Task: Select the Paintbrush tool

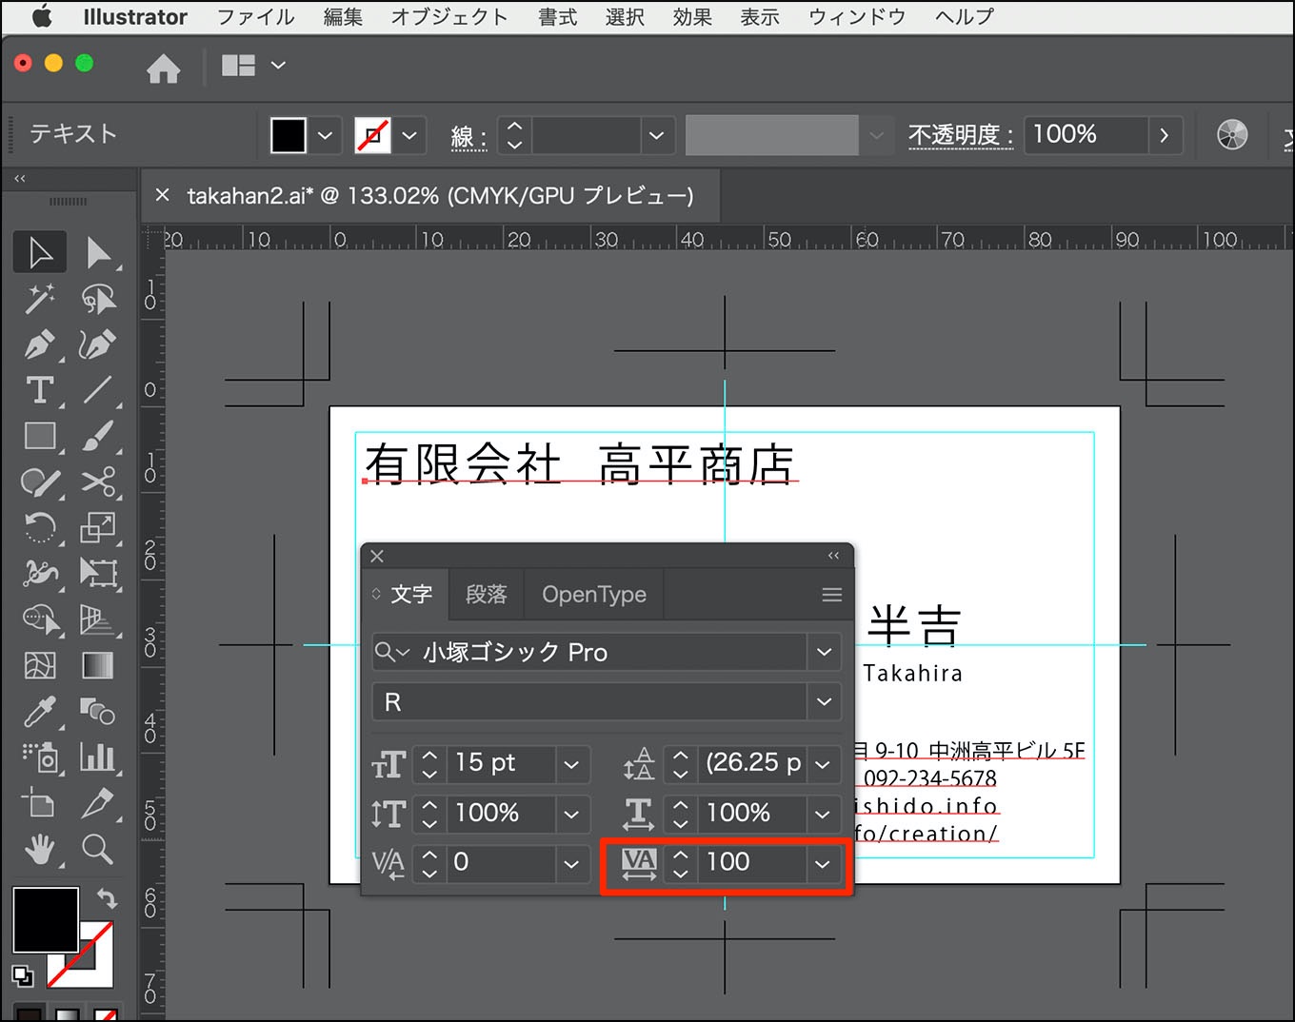Action: tap(98, 436)
